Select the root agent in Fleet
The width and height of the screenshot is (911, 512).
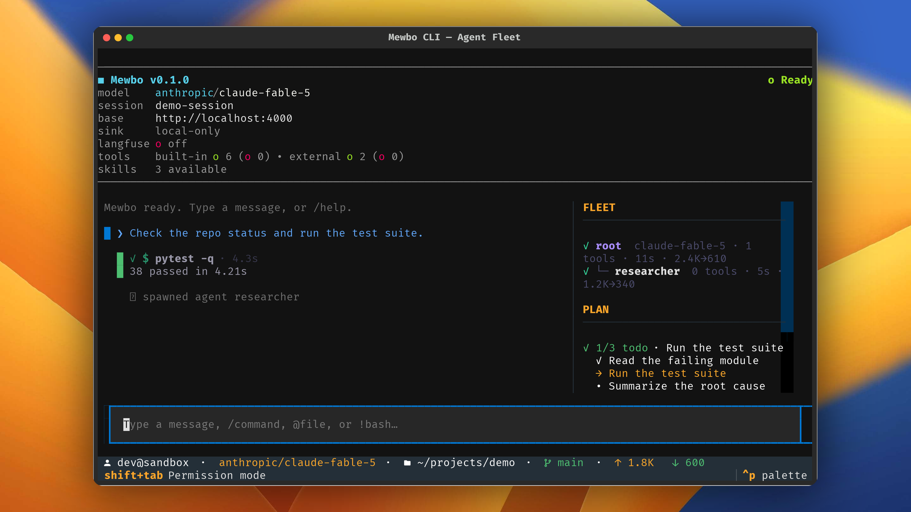tap(608, 246)
